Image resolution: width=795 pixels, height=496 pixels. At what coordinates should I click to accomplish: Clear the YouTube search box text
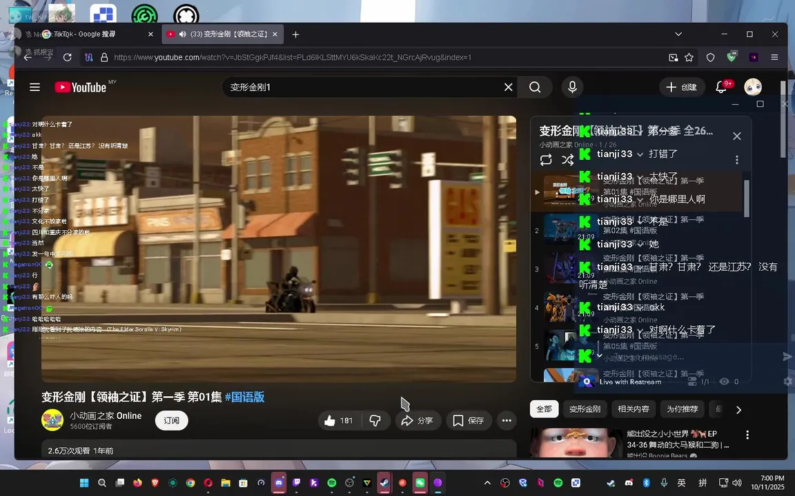pos(508,87)
